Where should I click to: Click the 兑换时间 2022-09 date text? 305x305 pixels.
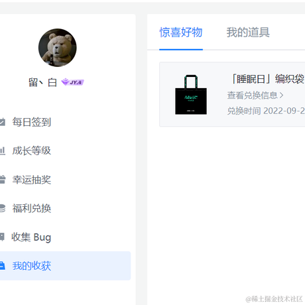pos(266,111)
